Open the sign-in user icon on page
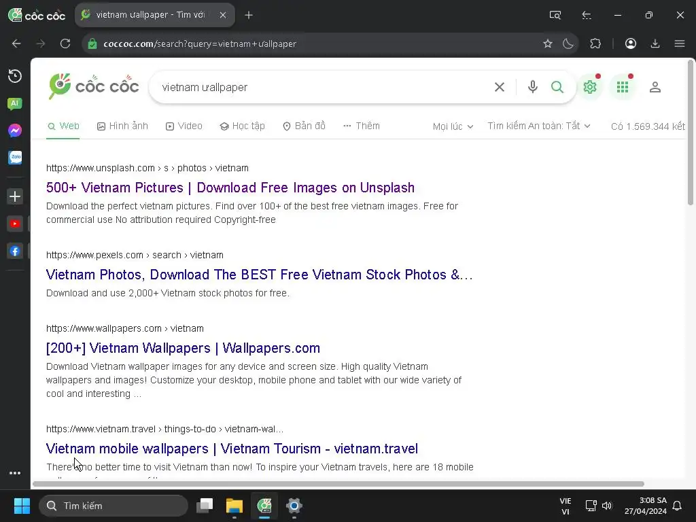Image resolution: width=696 pixels, height=522 pixels. coord(655,87)
